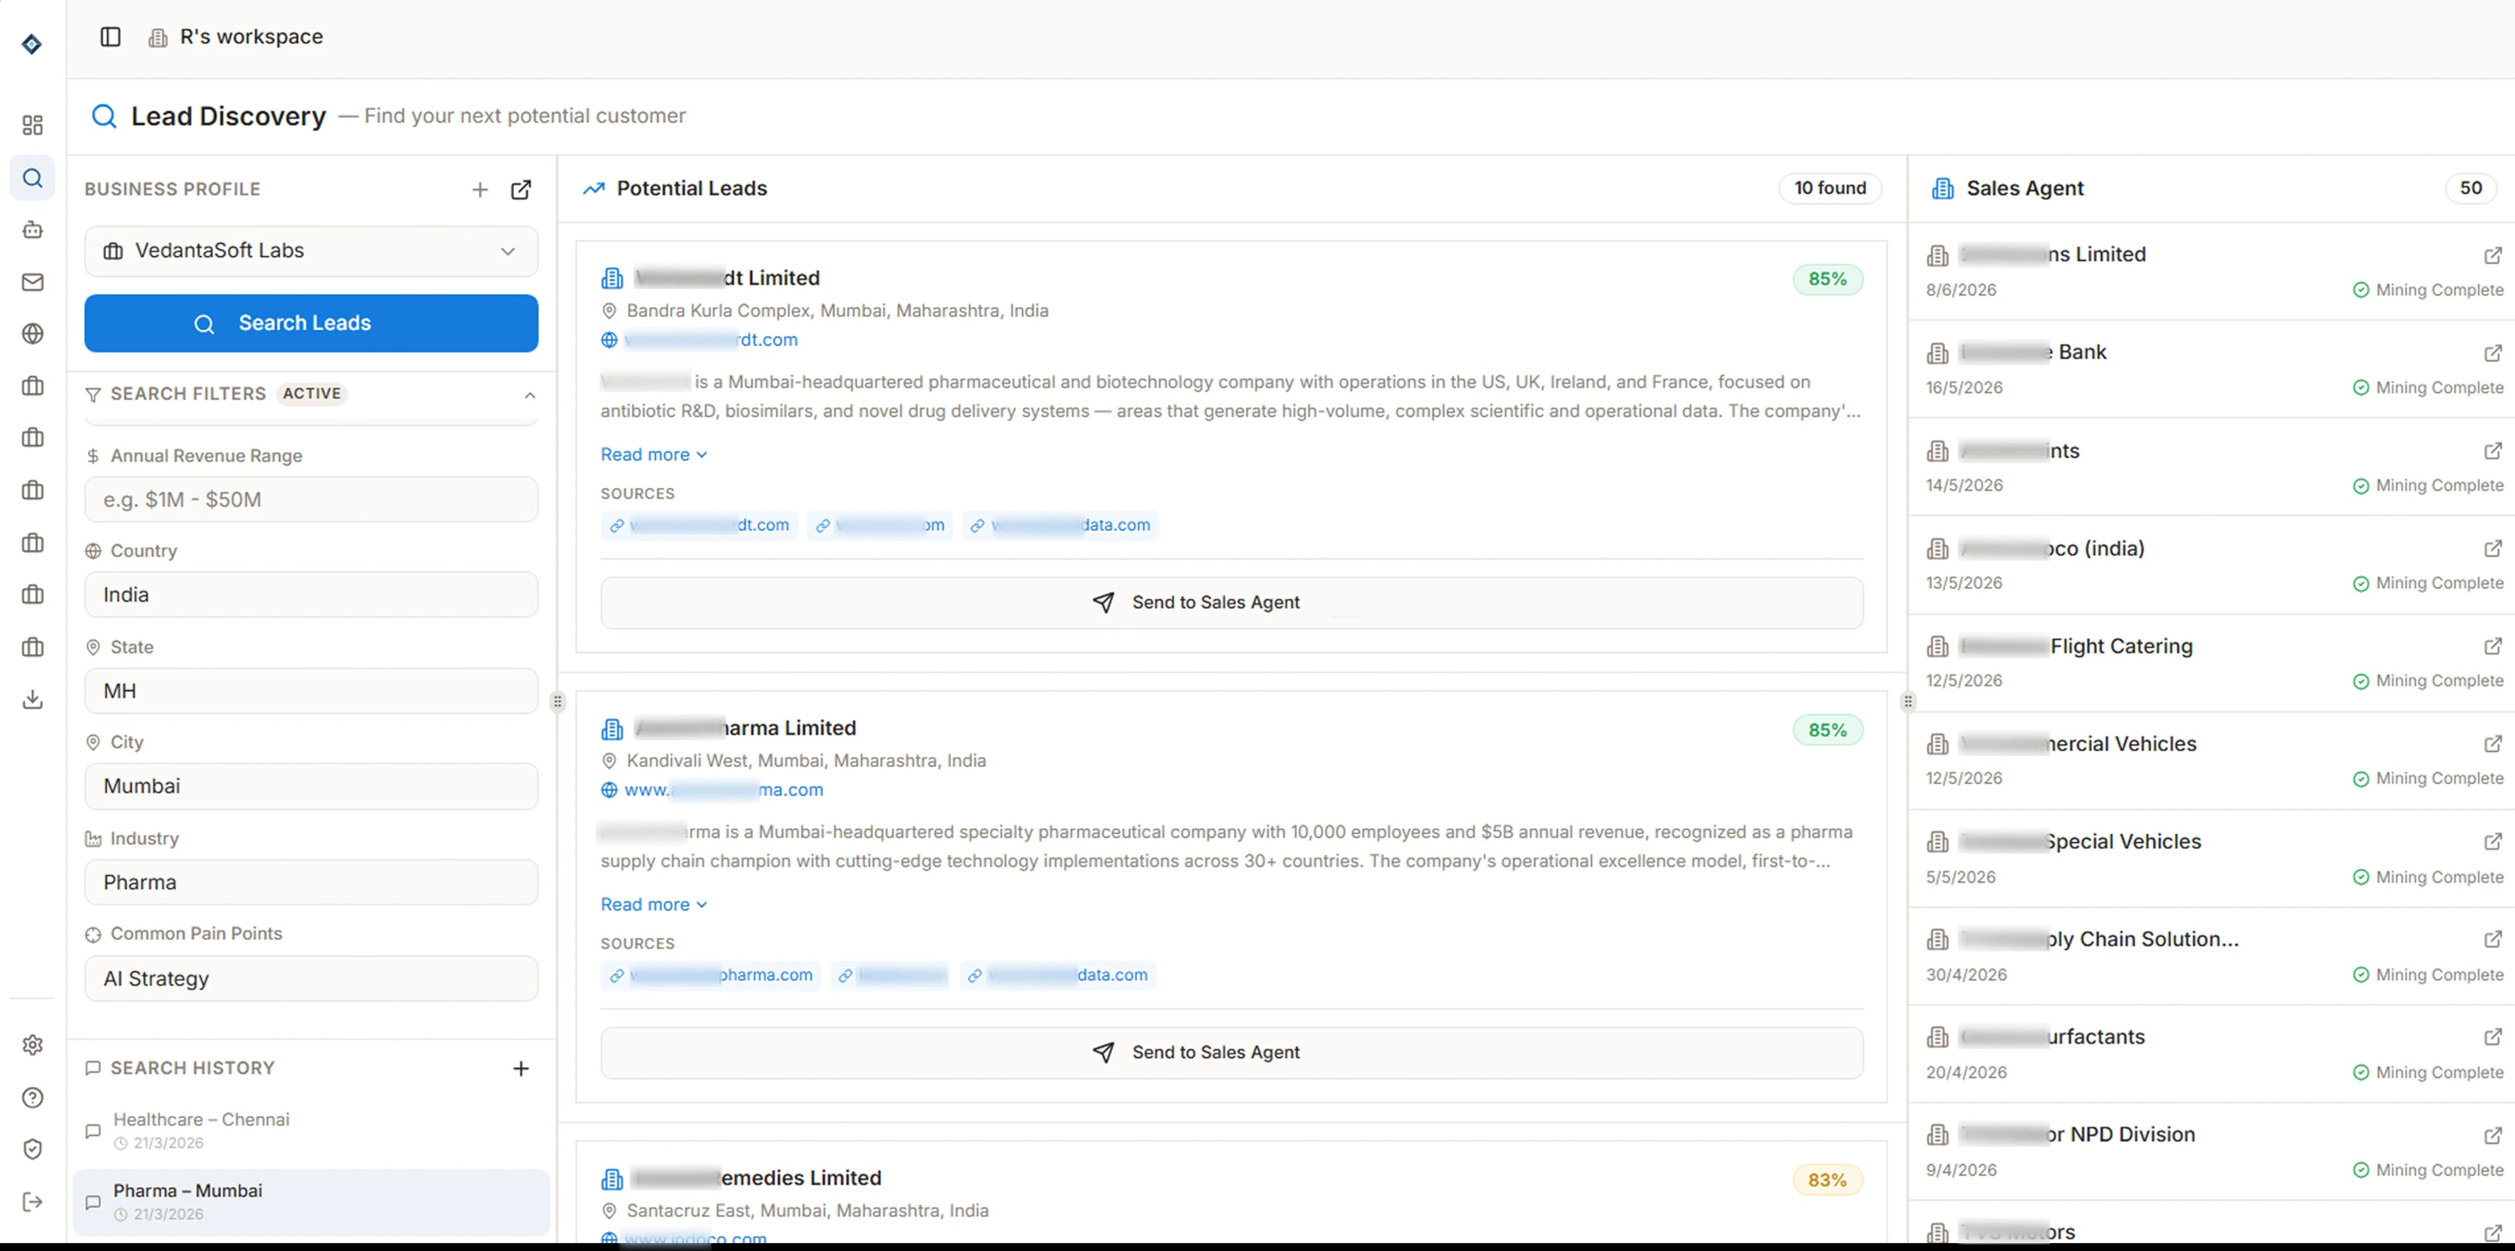The width and height of the screenshot is (2515, 1251).
Task: Click the drag handle left of Sales Agent panel
Action: coord(1908,702)
